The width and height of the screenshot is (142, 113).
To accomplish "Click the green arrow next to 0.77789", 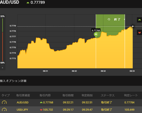I will coord(28,3).
